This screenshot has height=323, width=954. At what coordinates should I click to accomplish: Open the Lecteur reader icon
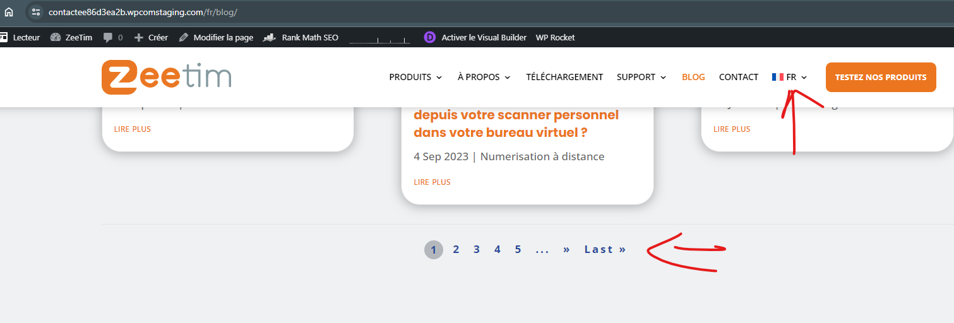pyautogui.click(x=4, y=37)
